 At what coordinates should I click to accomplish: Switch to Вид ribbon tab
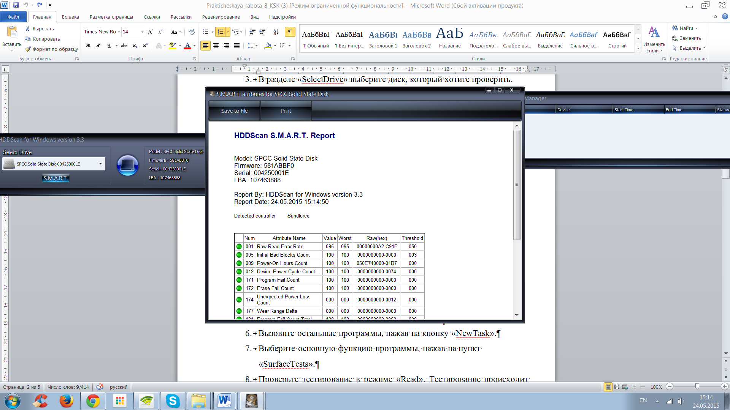coord(254,17)
